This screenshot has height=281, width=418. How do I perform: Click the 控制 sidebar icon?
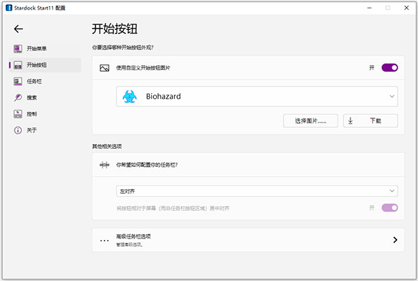(18, 114)
